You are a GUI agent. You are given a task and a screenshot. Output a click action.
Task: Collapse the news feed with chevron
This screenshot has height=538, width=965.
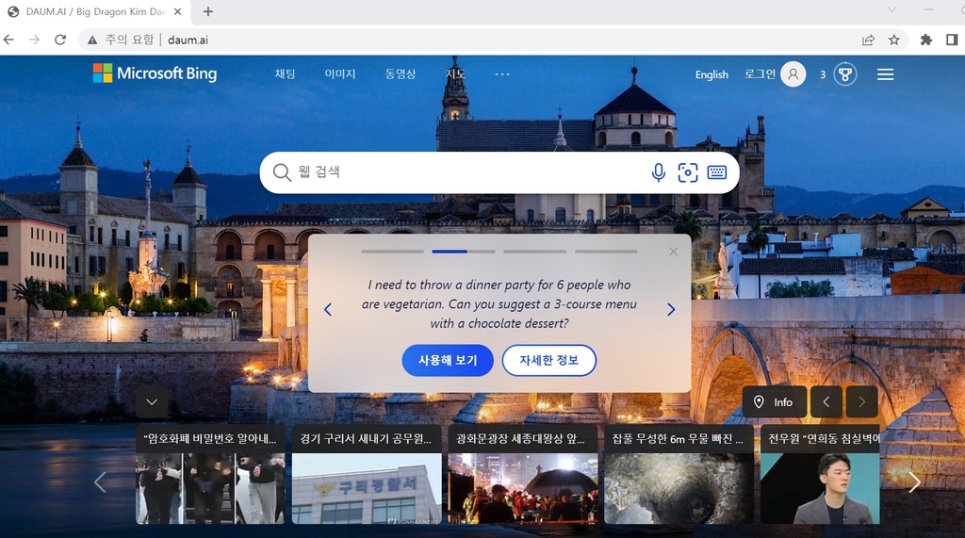(x=152, y=402)
